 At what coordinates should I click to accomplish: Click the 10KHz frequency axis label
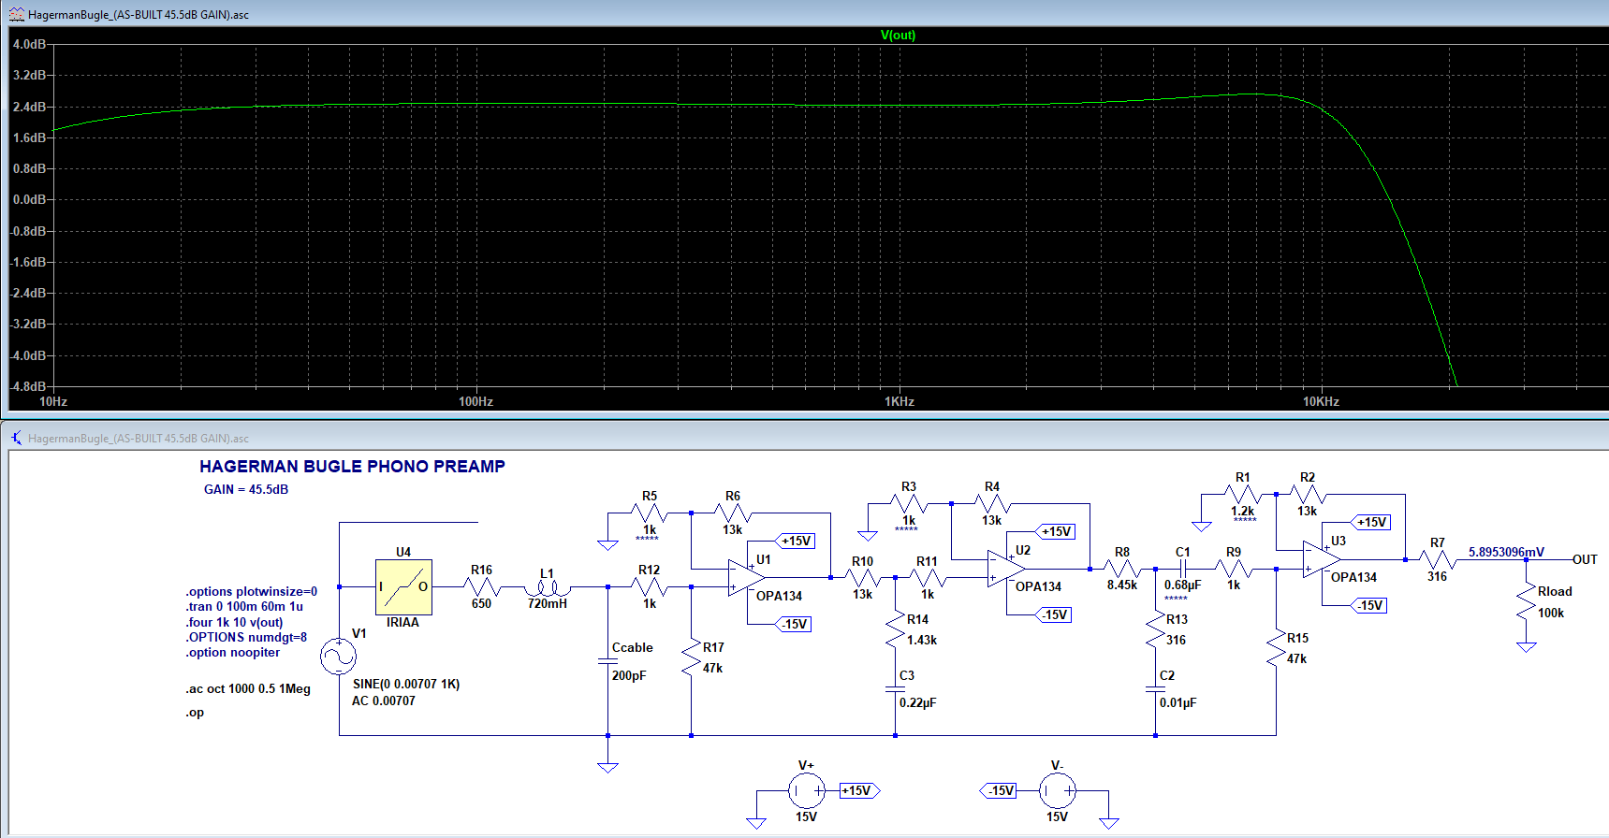tap(1321, 401)
